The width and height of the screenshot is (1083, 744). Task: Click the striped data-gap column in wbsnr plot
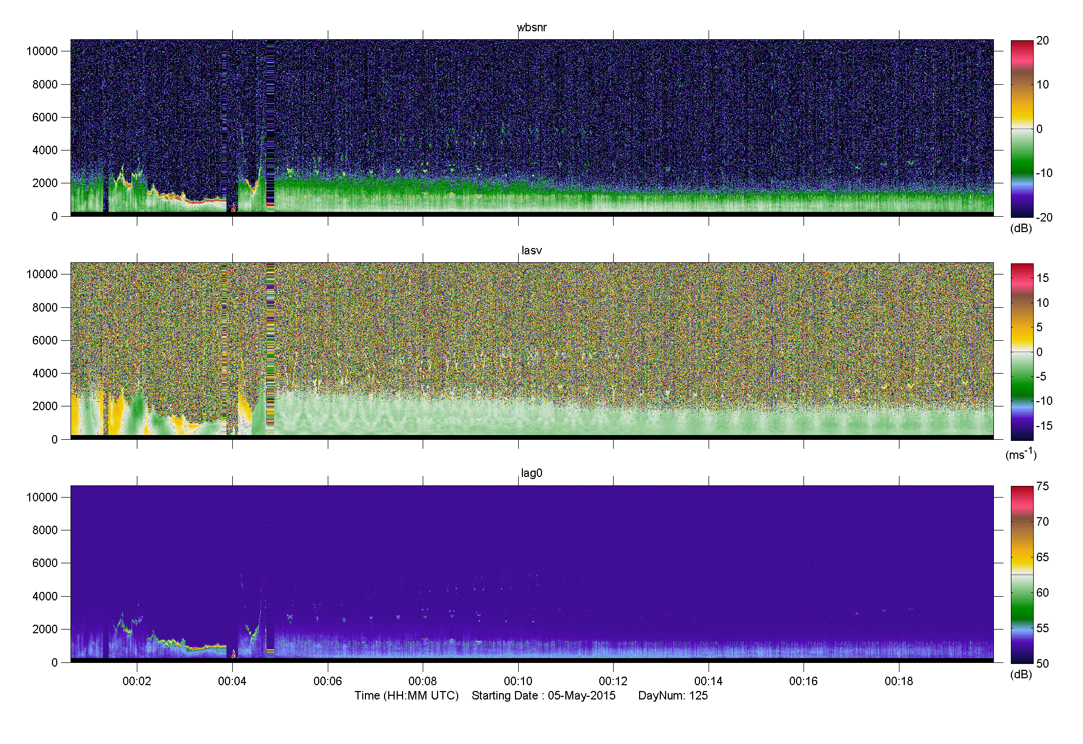[270, 126]
